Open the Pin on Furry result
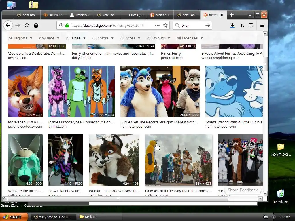The image size is (295, 221). pos(171,53)
